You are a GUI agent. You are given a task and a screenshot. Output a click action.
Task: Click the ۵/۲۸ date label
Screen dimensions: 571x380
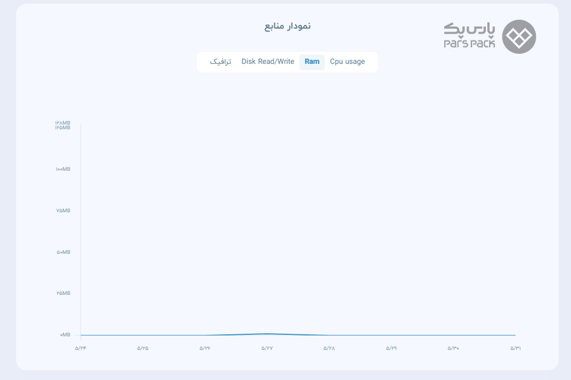[329, 348]
